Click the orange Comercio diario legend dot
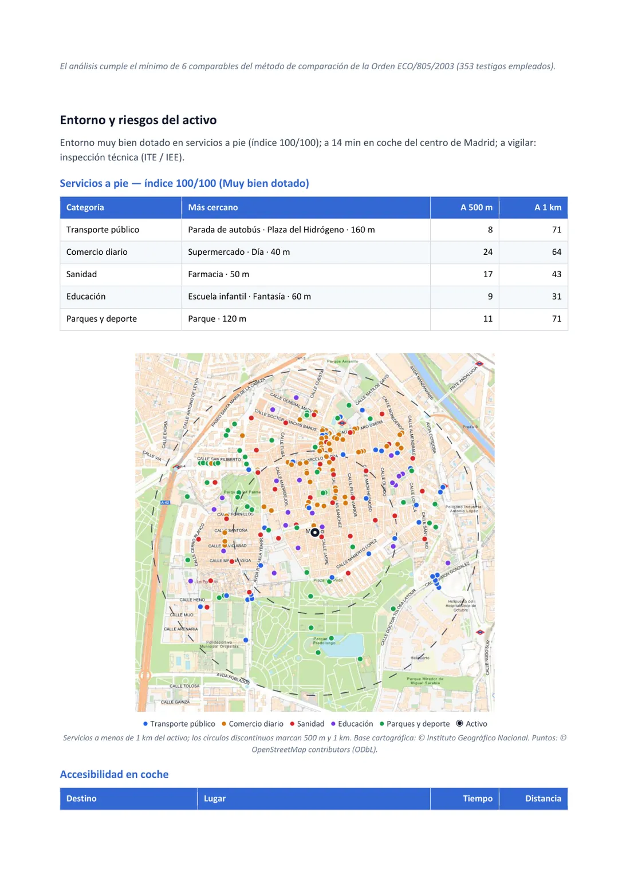 pyautogui.click(x=224, y=724)
